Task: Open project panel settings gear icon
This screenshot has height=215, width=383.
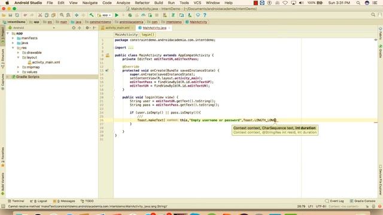Action: 87,28
